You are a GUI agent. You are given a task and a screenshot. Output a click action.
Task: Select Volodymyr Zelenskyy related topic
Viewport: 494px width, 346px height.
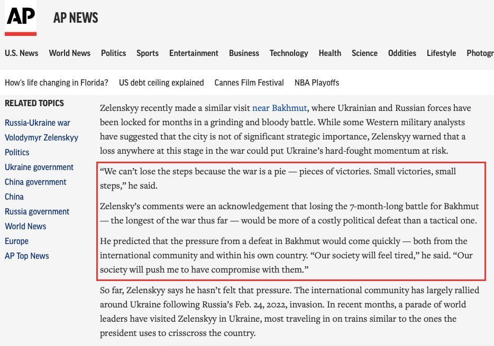pyautogui.click(x=41, y=137)
